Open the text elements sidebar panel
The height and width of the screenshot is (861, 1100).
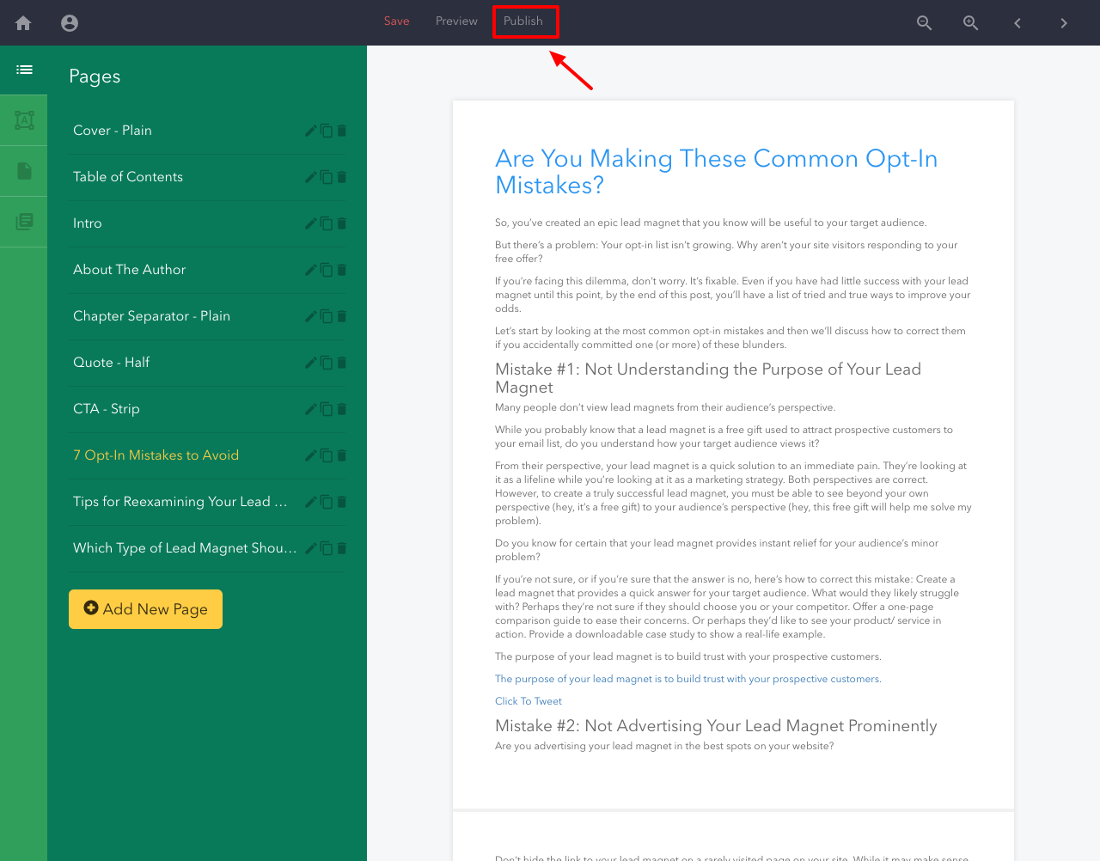point(24,120)
